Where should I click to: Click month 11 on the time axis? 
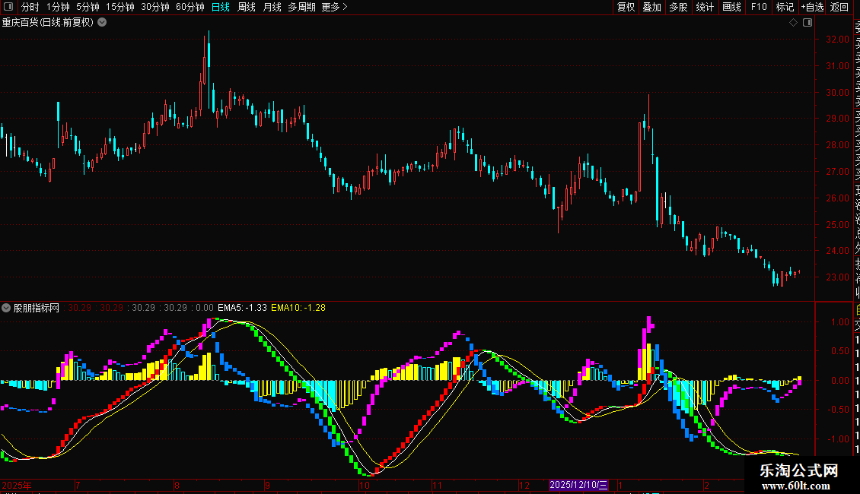pos(437,485)
